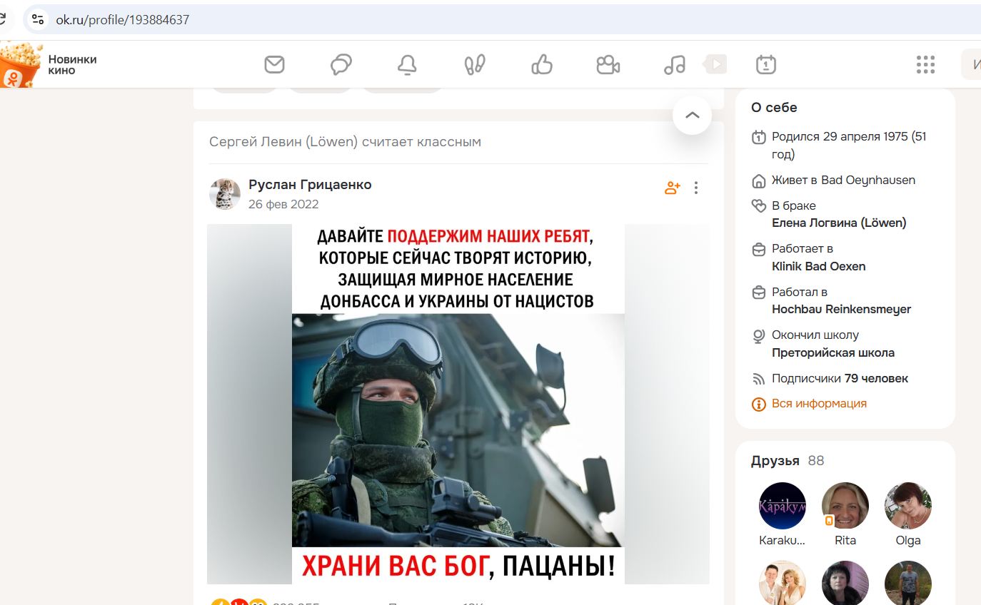Image resolution: width=981 pixels, height=605 pixels.
Task: Click the Сергей Левин (Löwen) считает классным text
Action: coord(345,142)
